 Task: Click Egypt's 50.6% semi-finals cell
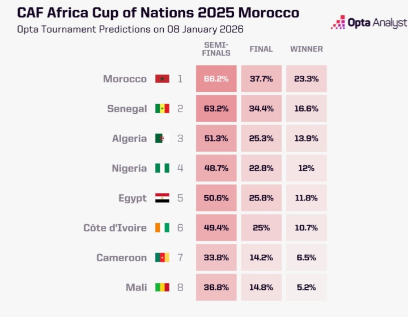click(x=216, y=198)
